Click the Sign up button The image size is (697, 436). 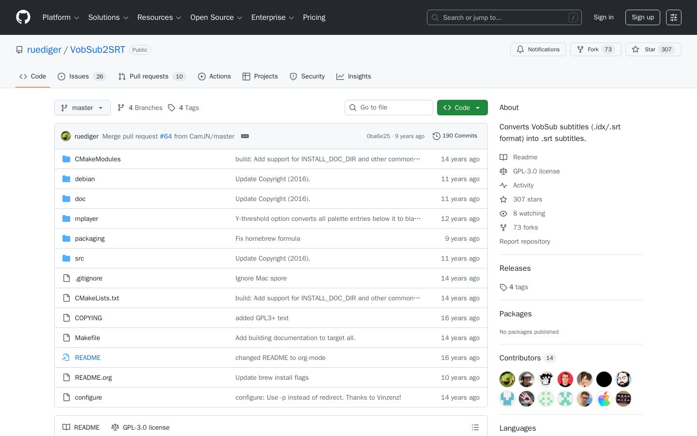(x=643, y=17)
